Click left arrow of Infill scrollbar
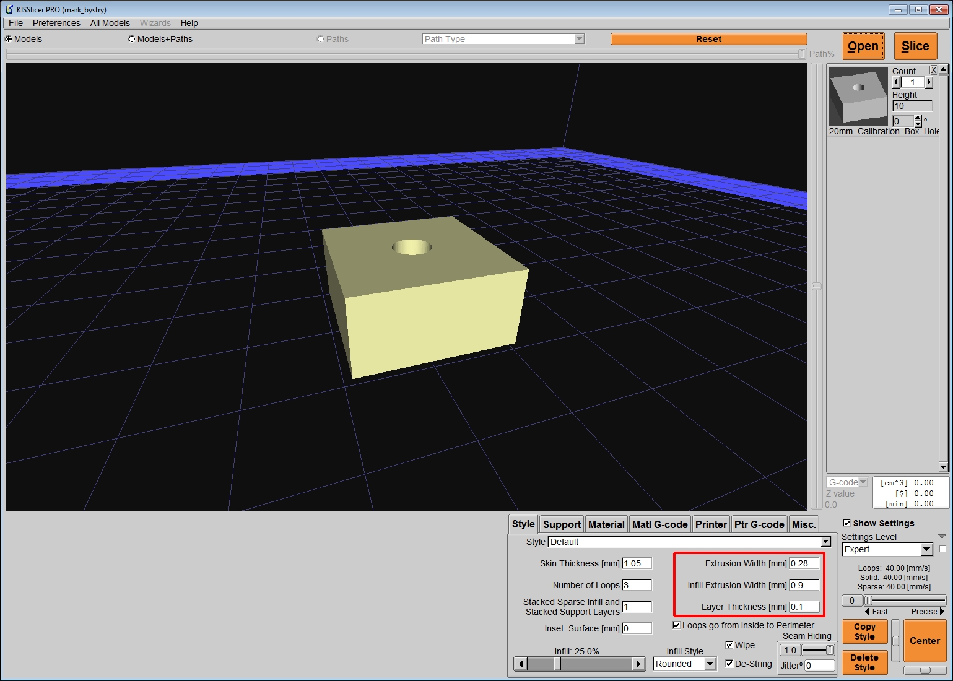953x681 pixels. pos(521,664)
